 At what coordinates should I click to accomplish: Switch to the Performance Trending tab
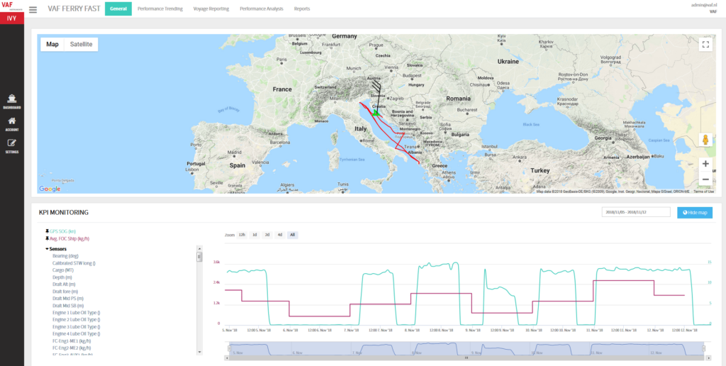[160, 9]
